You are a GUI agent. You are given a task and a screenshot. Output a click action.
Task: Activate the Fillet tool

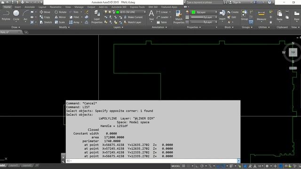tap(74, 17)
